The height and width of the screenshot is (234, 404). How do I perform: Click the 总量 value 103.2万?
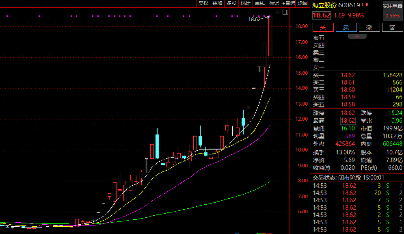(392, 136)
